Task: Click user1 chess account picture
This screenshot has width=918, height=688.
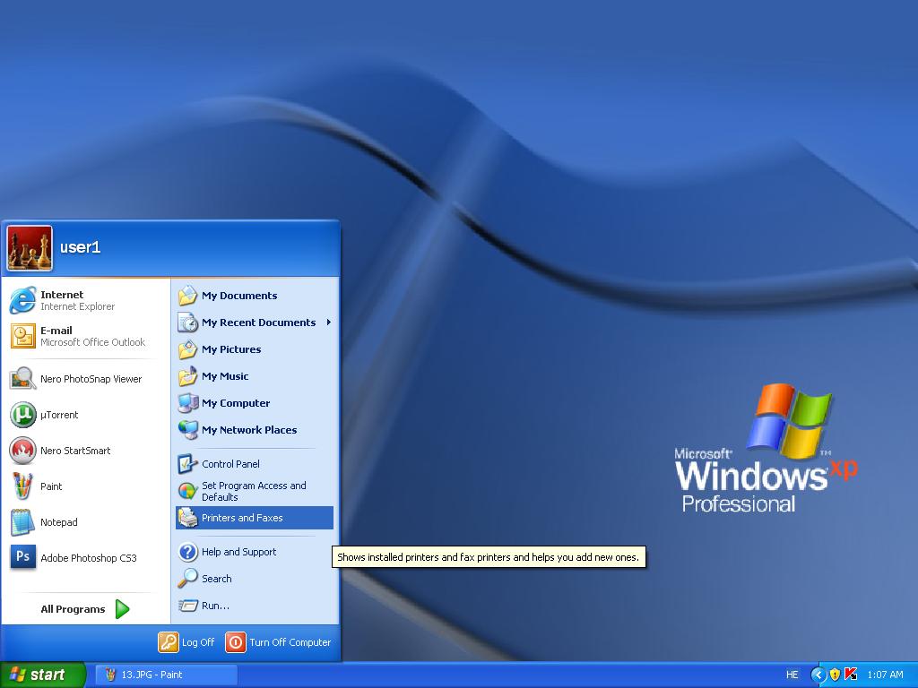Action: [x=30, y=248]
